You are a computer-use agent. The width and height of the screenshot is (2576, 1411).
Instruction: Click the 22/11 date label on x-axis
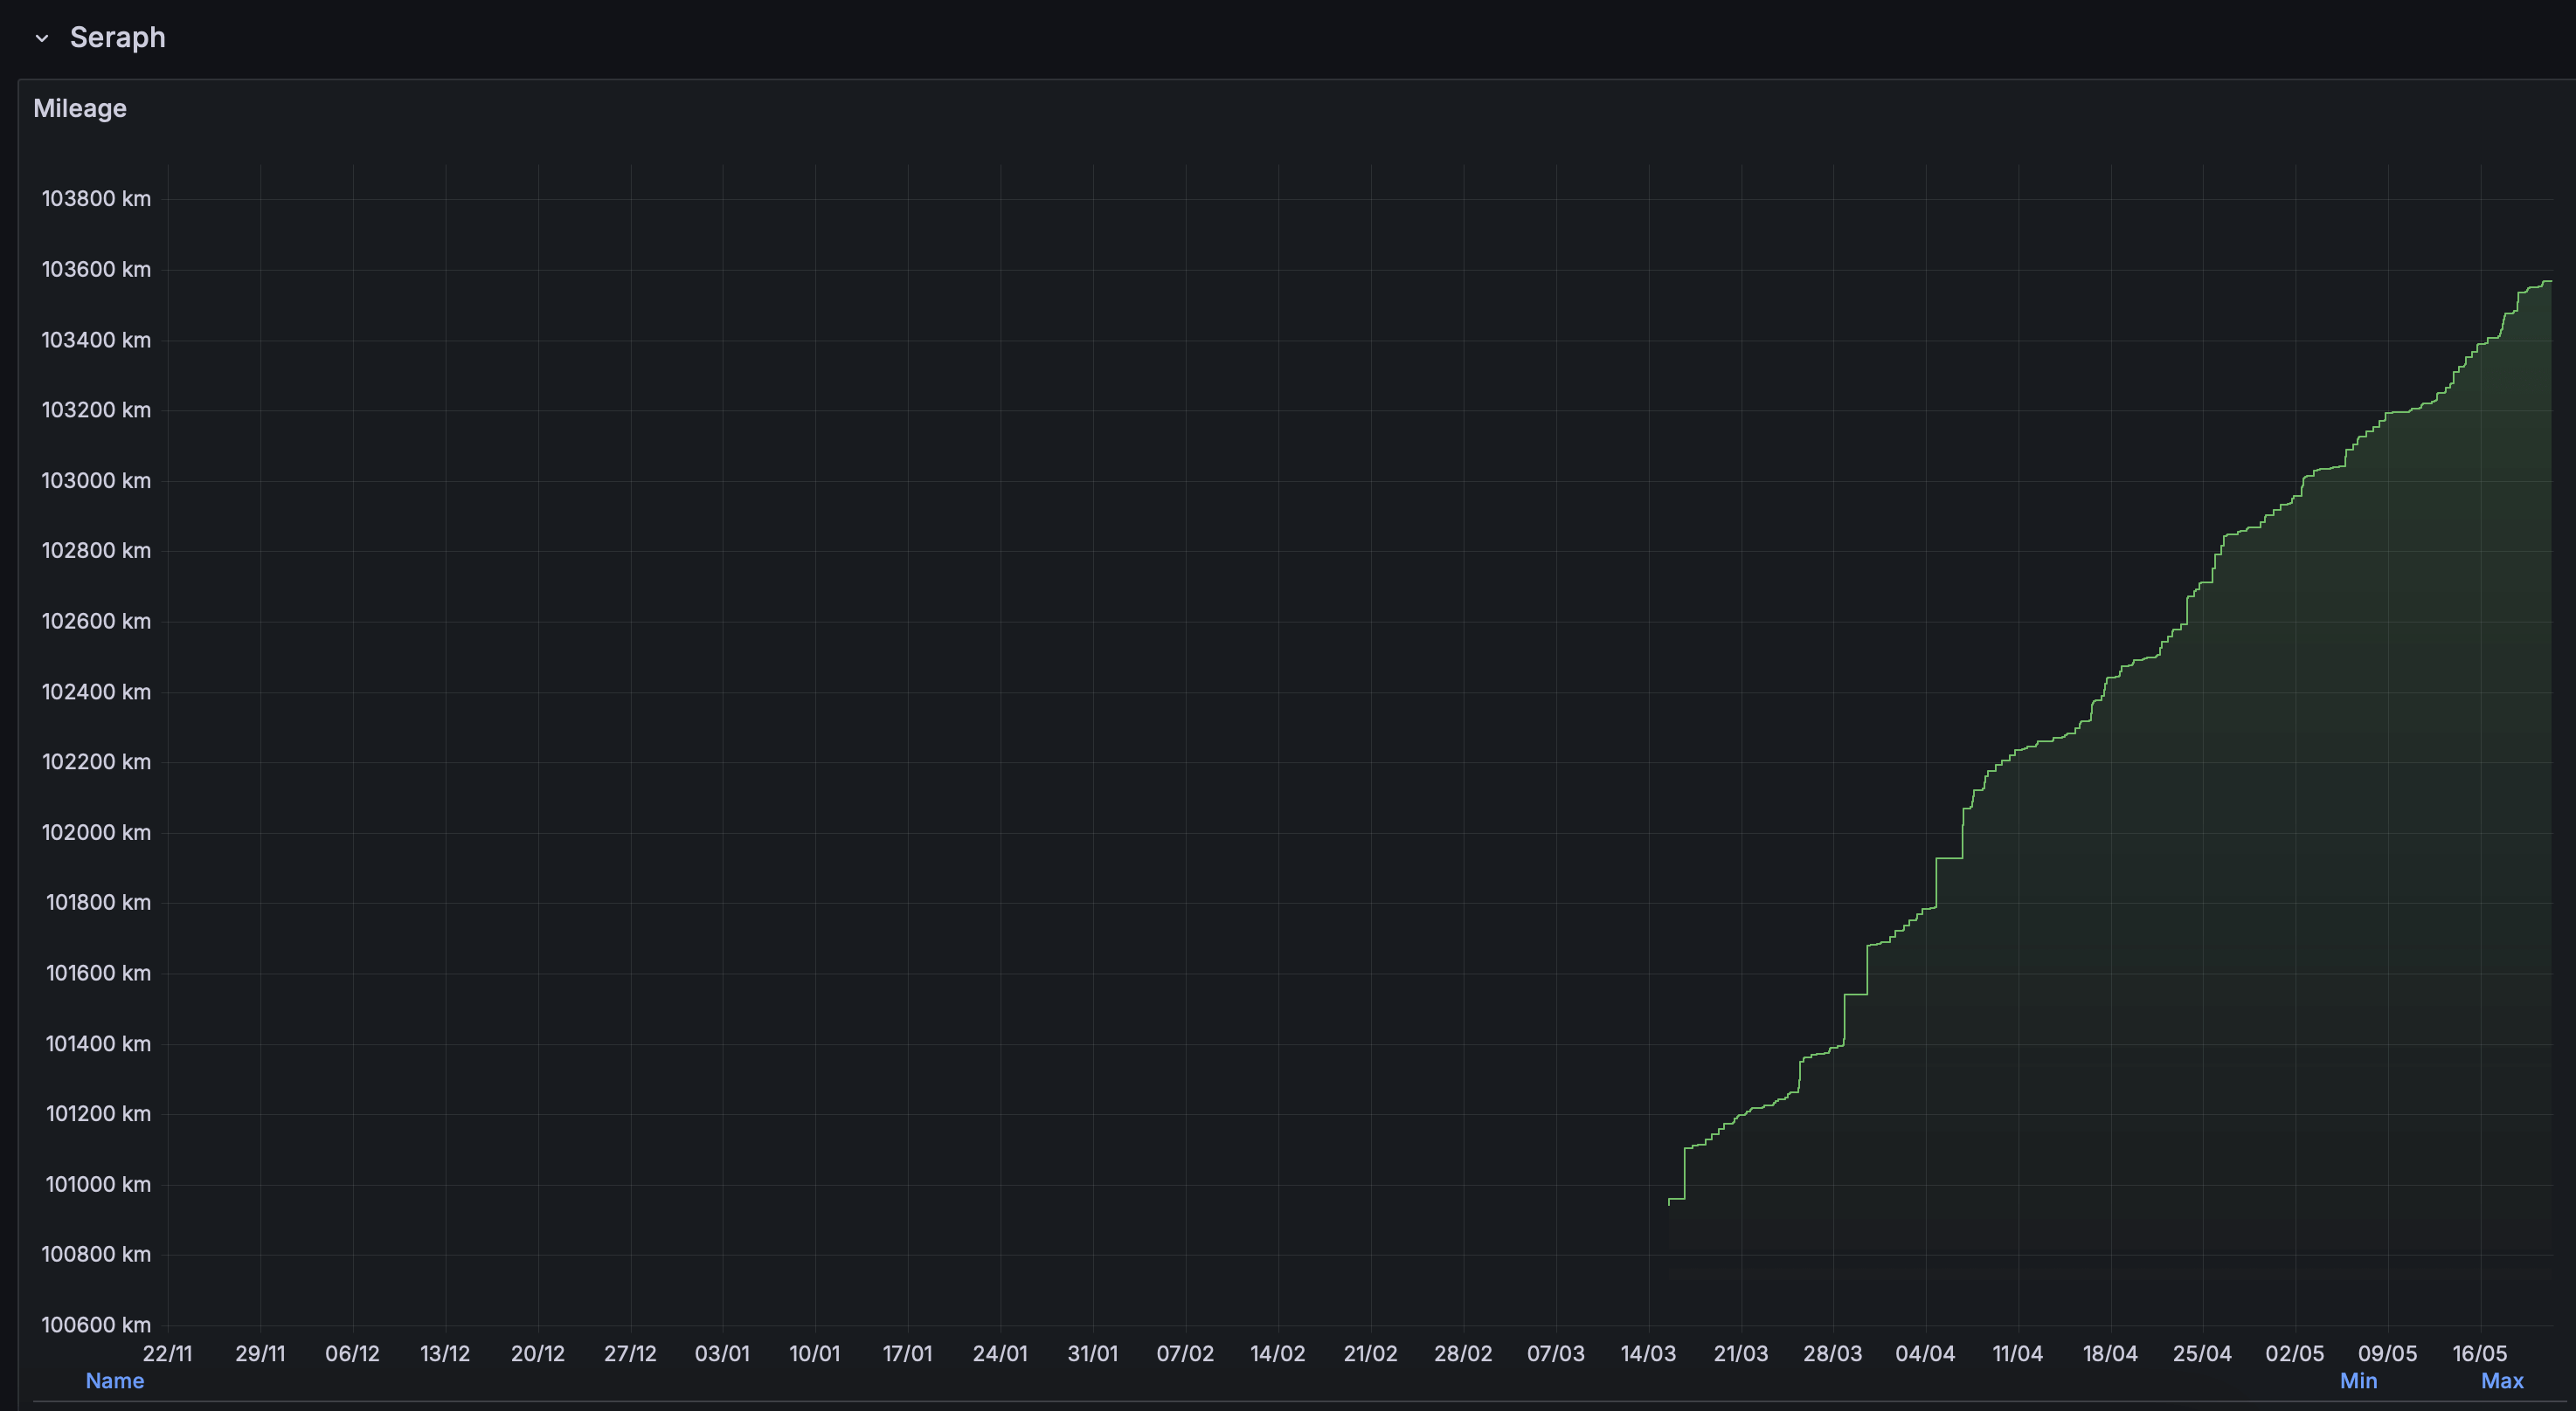pyautogui.click(x=168, y=1353)
